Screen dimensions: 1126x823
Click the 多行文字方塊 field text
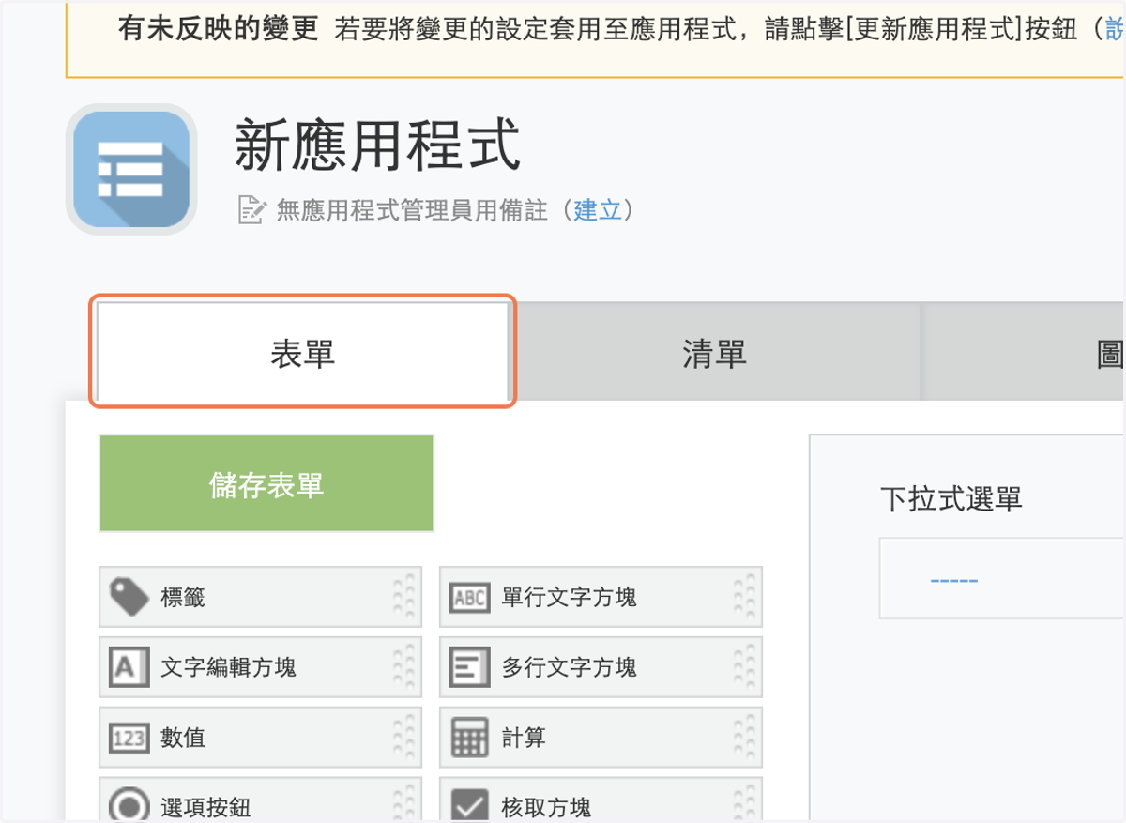tap(569, 667)
